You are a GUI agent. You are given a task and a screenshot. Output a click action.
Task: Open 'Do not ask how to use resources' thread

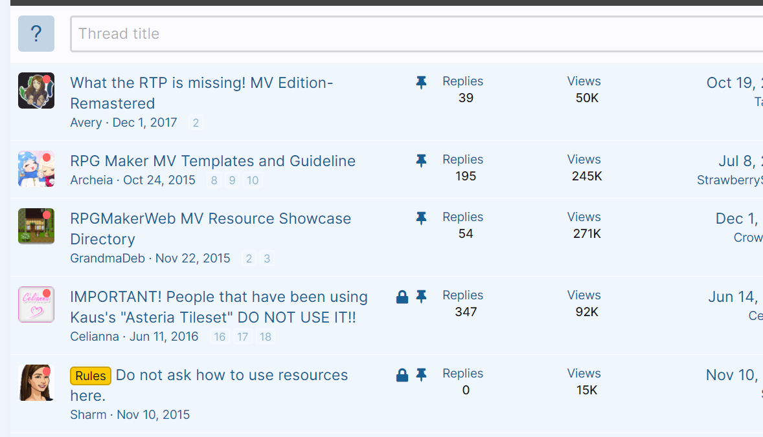209,385
